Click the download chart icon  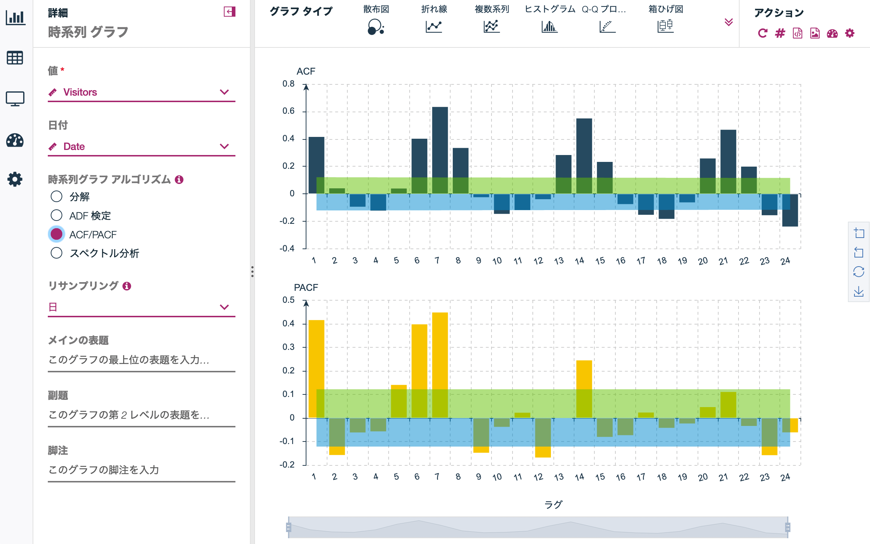(x=859, y=292)
